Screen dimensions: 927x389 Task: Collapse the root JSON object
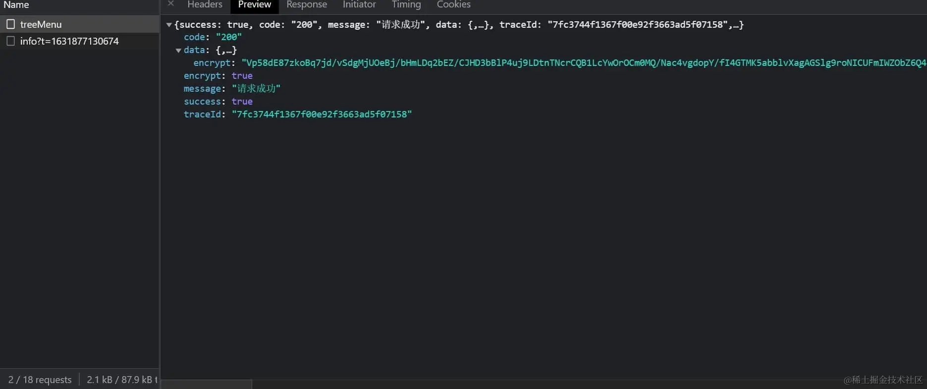pos(169,25)
